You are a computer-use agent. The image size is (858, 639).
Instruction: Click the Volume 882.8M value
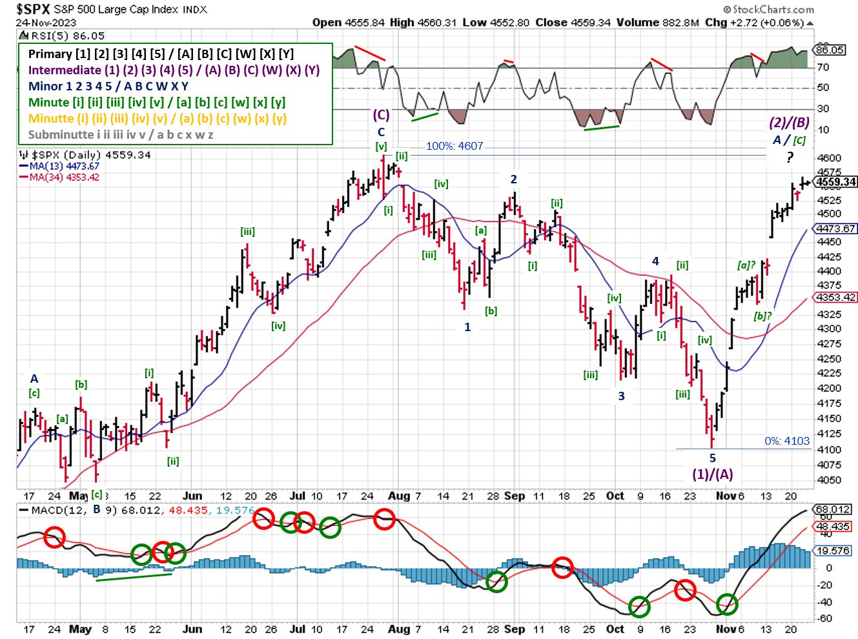pos(657,23)
